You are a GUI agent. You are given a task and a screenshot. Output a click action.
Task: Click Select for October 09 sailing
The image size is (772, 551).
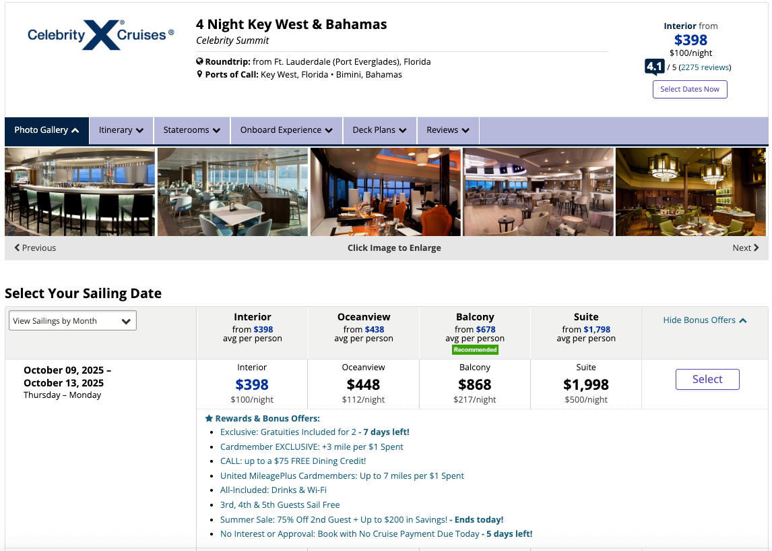[x=707, y=380]
